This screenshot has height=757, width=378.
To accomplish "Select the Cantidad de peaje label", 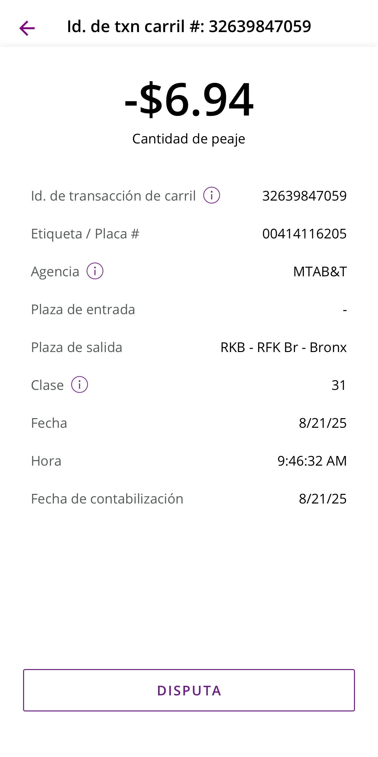I will (x=189, y=139).
